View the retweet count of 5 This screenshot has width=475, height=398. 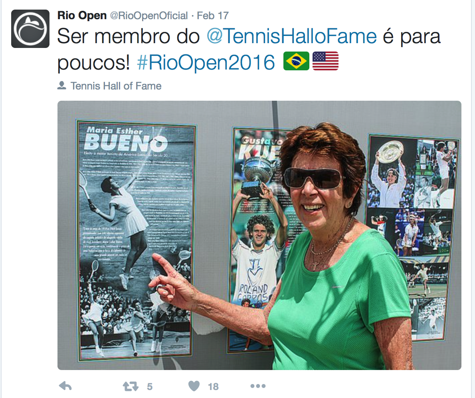point(150,386)
